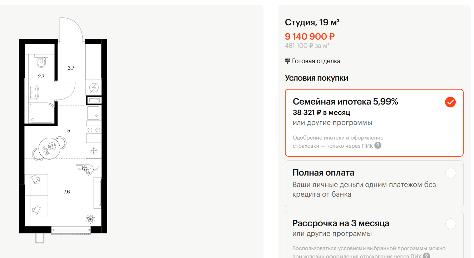Select the "Полная оплата" radio button

[x=451, y=173]
